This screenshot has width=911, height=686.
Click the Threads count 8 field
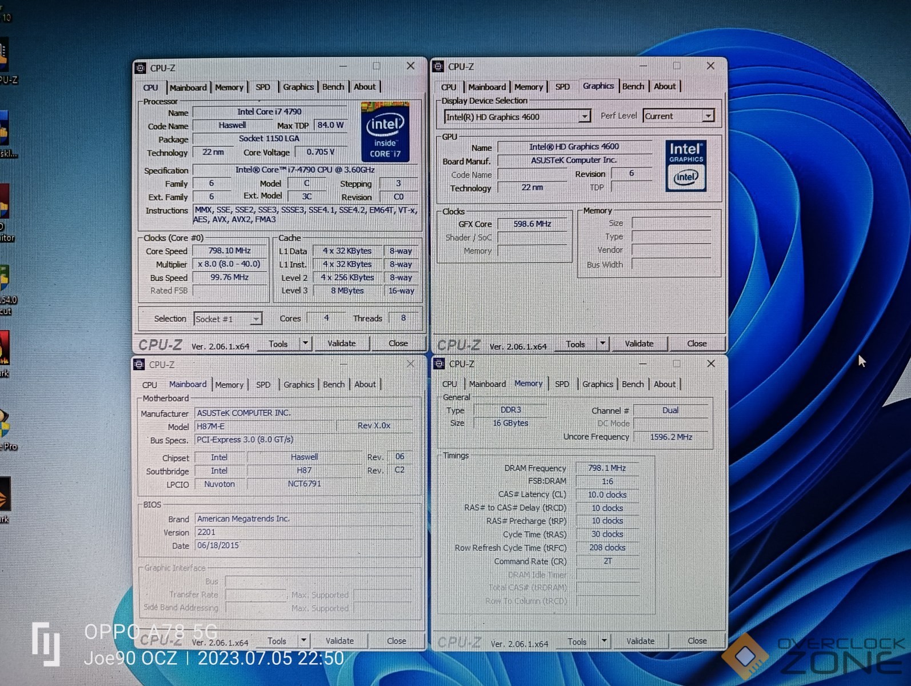click(403, 318)
